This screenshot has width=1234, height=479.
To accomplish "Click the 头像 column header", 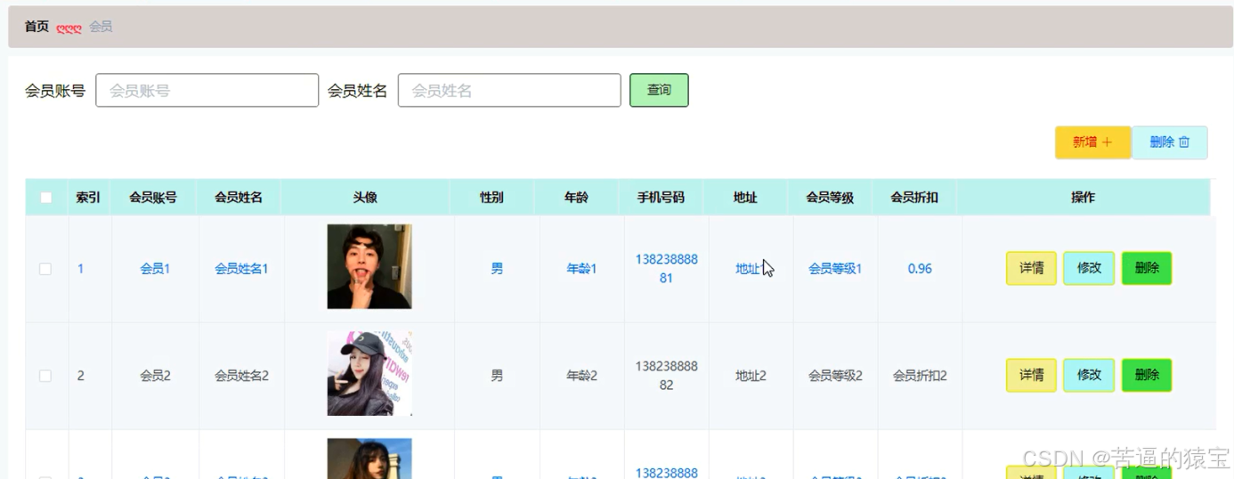I will coord(365,198).
